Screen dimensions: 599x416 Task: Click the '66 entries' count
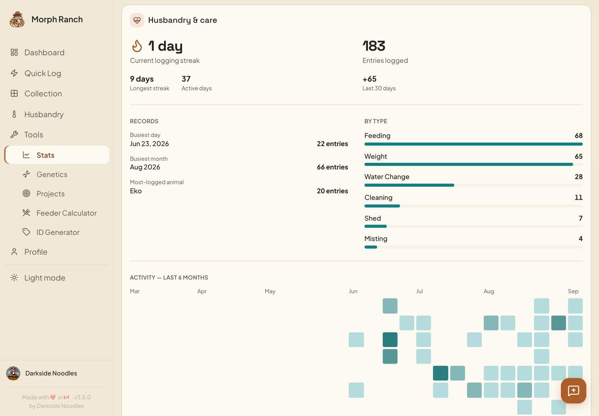pos(332,167)
